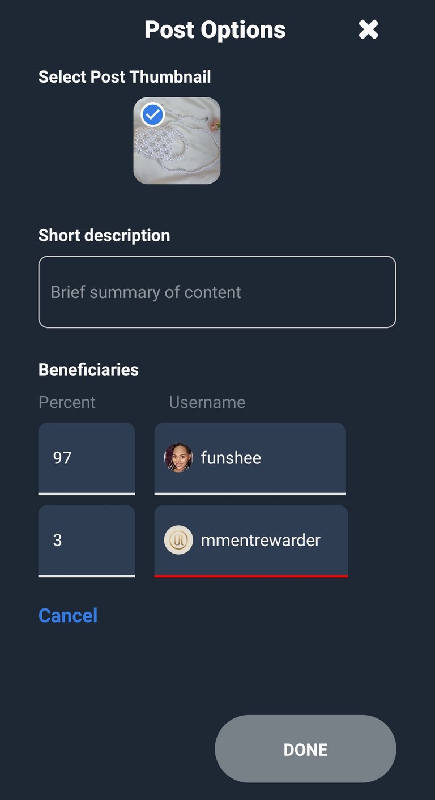
Task: Click the mmentrewarder username text
Action: (261, 540)
